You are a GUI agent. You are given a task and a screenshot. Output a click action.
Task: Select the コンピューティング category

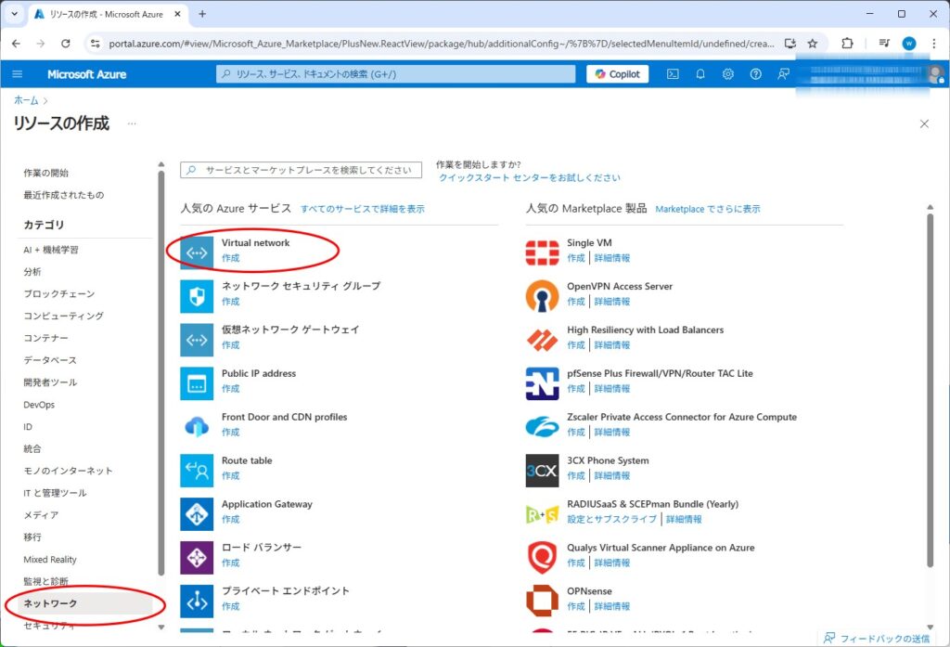64,316
